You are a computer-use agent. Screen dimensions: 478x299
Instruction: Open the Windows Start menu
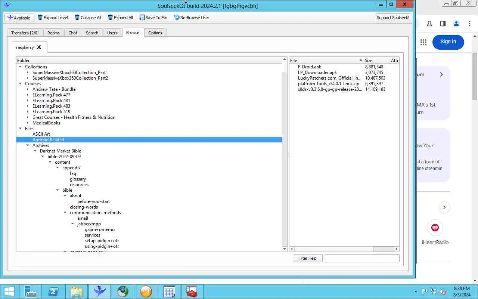tap(9, 292)
